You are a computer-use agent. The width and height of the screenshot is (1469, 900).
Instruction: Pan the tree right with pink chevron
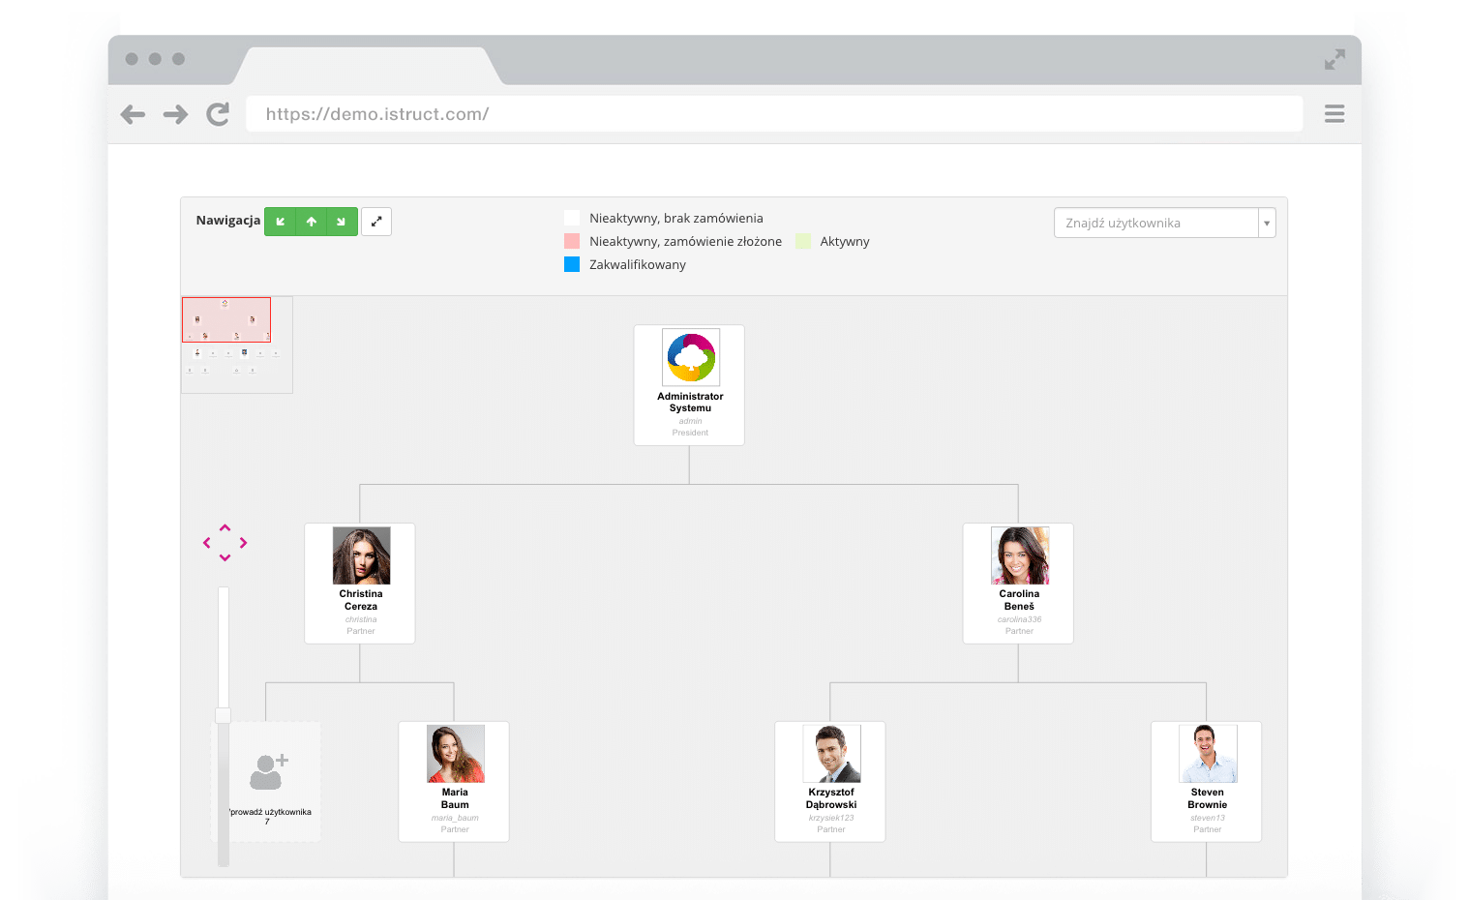pos(243,543)
